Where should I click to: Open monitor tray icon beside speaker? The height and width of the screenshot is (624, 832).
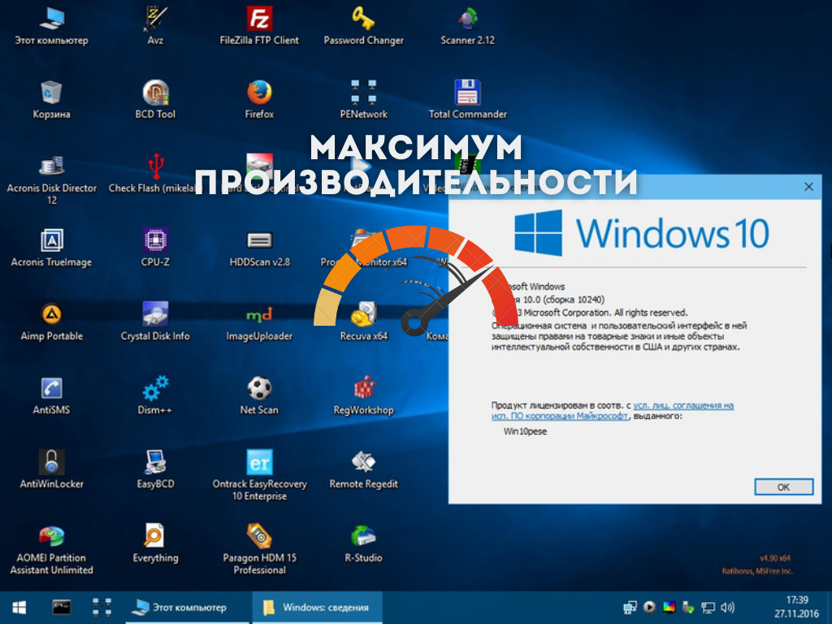pos(708,607)
